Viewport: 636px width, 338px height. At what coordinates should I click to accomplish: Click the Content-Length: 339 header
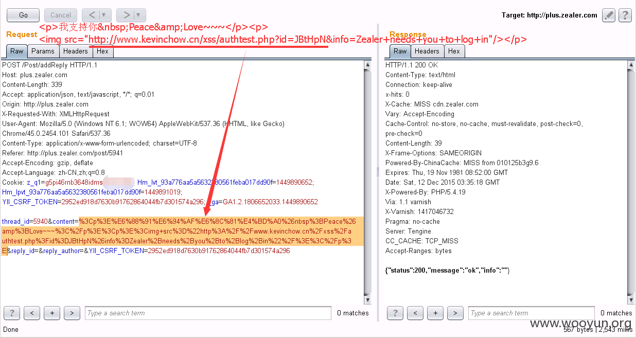32,85
